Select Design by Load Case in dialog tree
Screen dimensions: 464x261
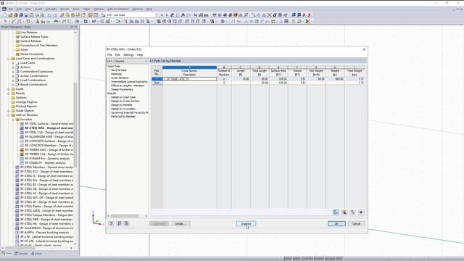(x=123, y=97)
